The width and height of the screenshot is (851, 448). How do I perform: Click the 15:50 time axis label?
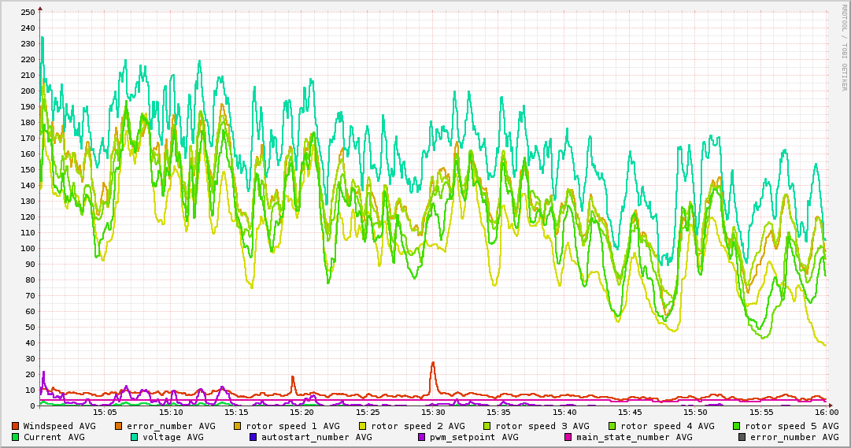[696, 413]
